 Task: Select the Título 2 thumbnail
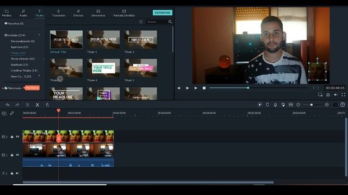pos(141,40)
